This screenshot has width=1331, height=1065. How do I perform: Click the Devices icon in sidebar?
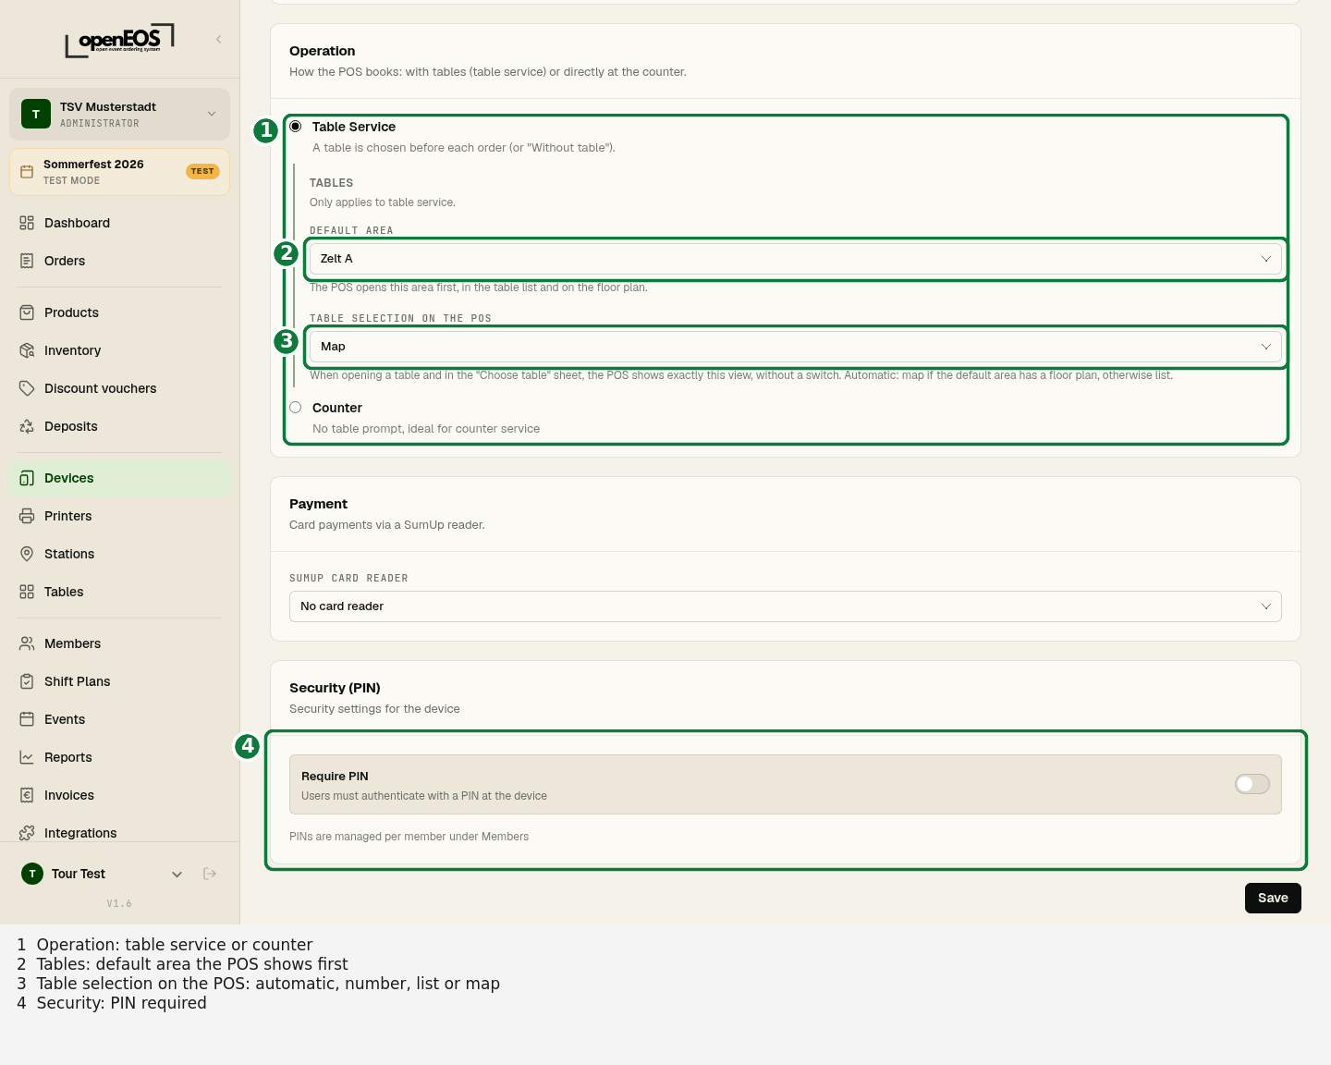click(27, 478)
